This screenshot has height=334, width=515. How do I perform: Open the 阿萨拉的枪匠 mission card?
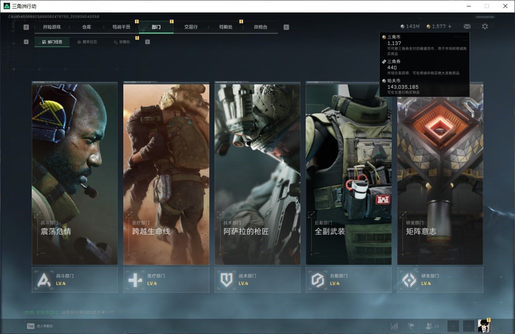pyautogui.click(x=257, y=174)
